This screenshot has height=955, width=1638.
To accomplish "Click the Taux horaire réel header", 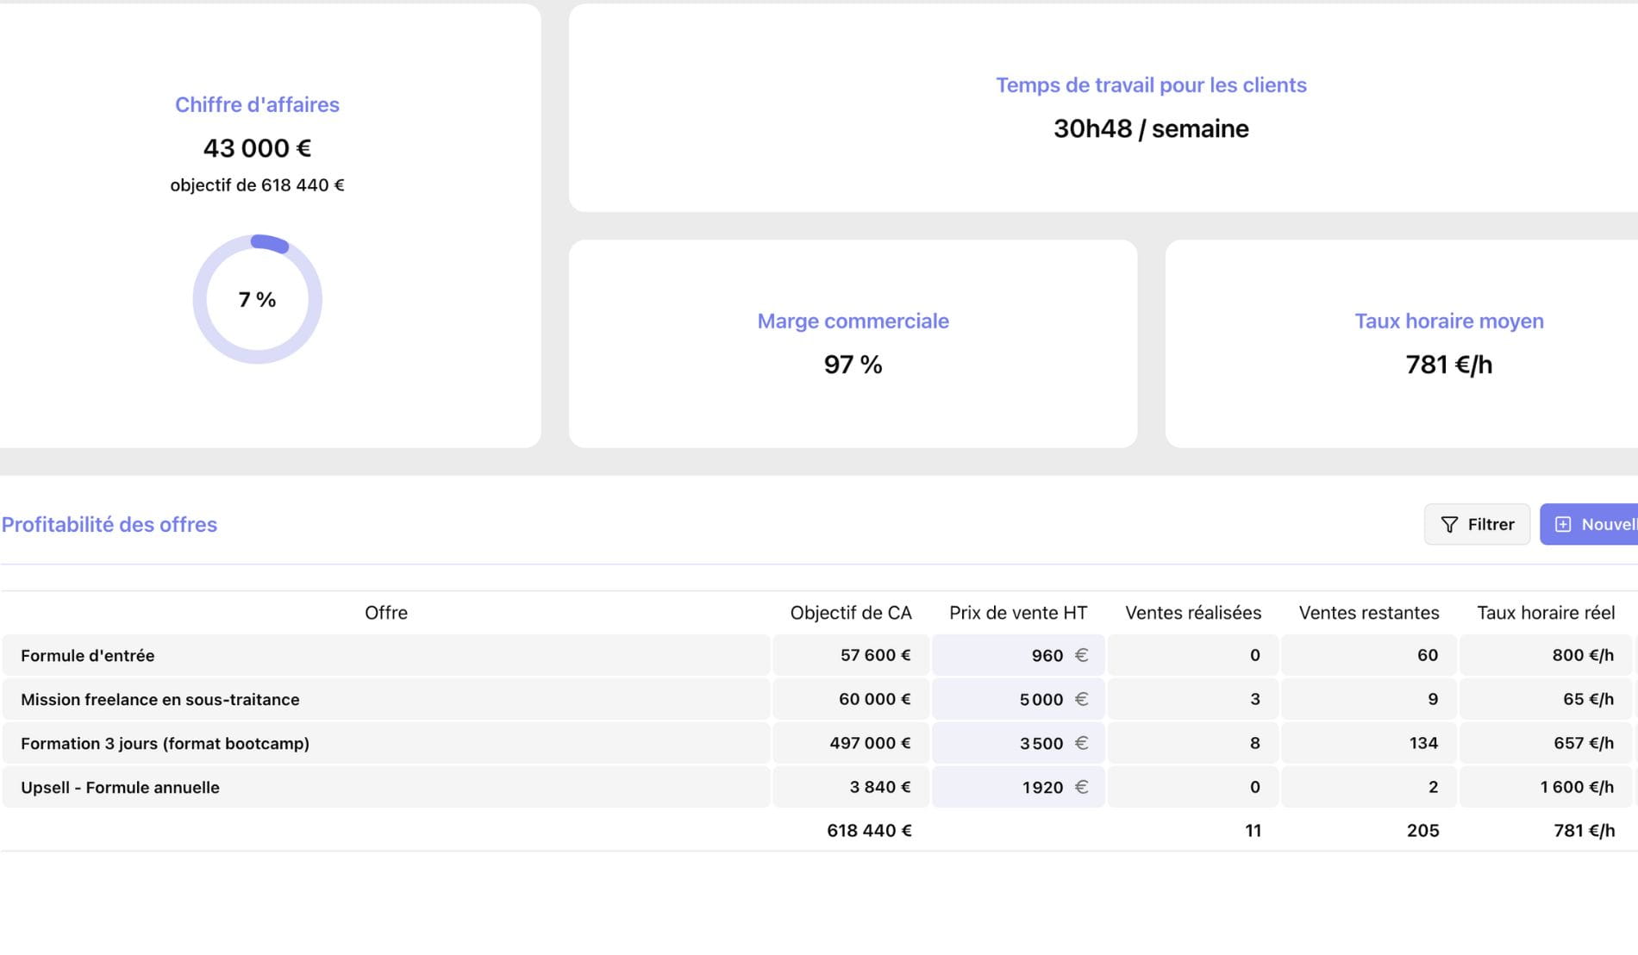I will point(1546,613).
